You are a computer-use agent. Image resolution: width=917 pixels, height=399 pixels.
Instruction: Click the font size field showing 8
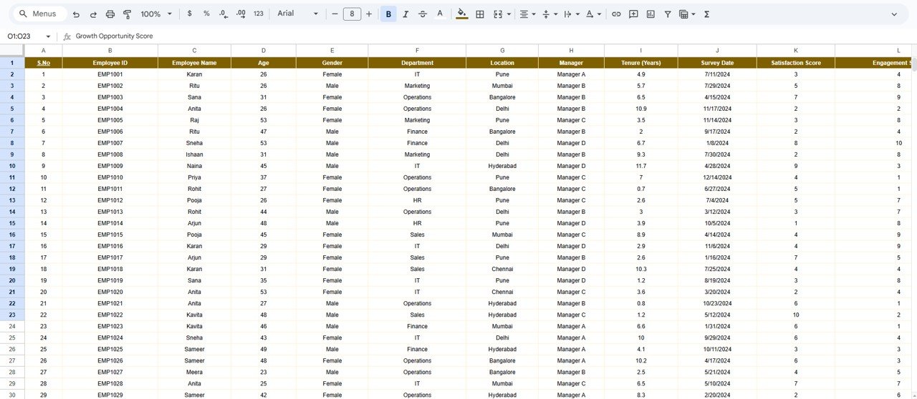point(352,14)
